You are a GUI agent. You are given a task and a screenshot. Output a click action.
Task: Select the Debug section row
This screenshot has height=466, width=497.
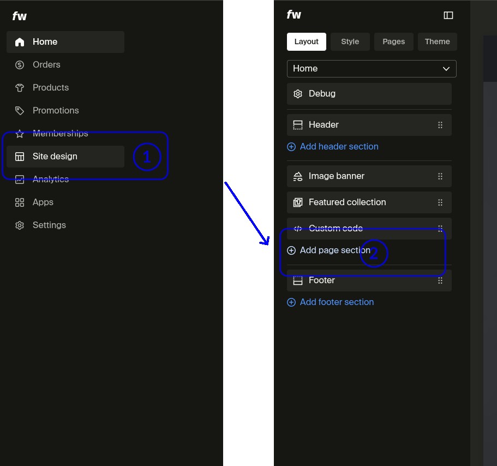tap(369, 94)
